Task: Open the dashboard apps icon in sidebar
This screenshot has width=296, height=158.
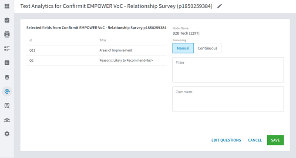Action: tap(7, 6)
